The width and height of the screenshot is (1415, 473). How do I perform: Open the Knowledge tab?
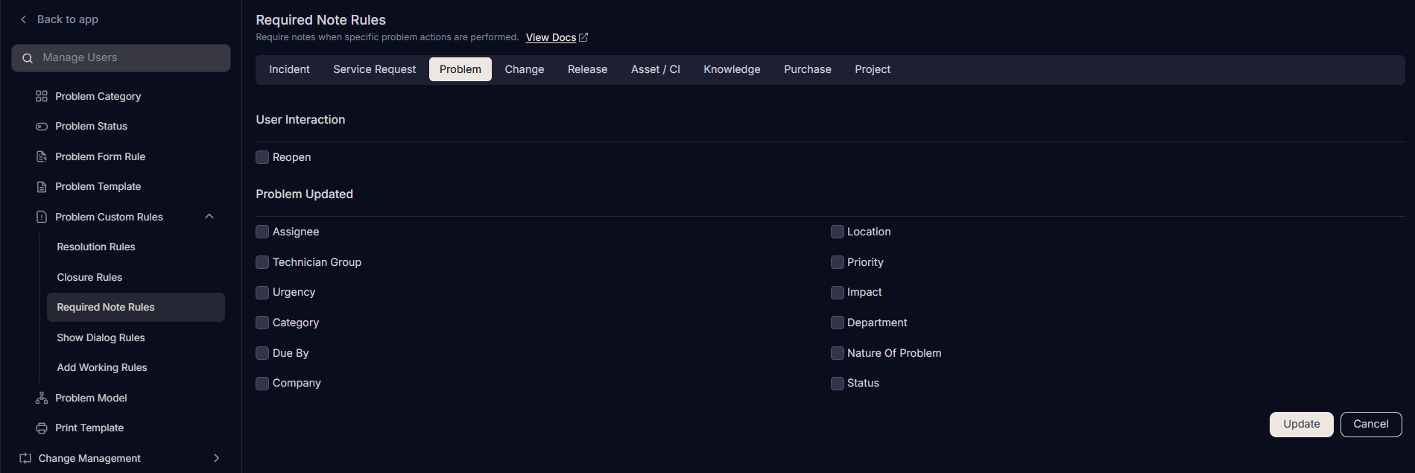[x=732, y=69]
